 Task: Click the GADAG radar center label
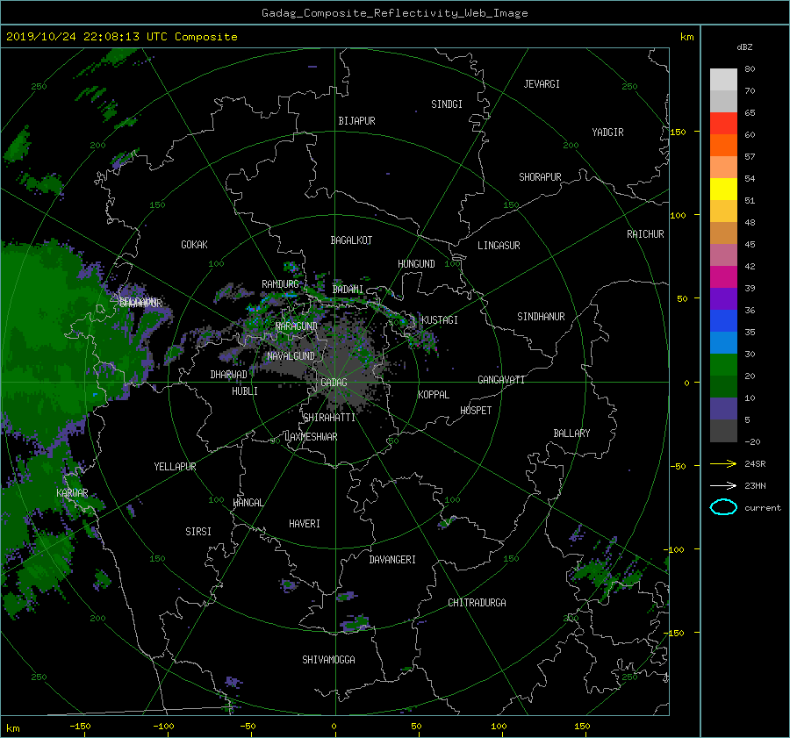click(334, 383)
